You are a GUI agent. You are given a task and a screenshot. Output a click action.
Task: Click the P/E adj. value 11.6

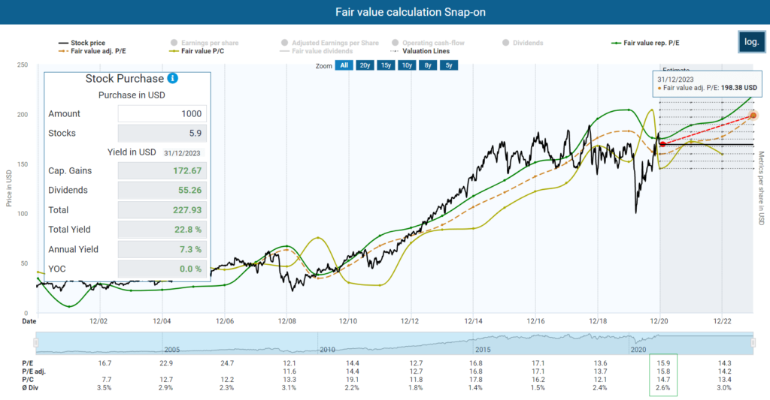(290, 371)
